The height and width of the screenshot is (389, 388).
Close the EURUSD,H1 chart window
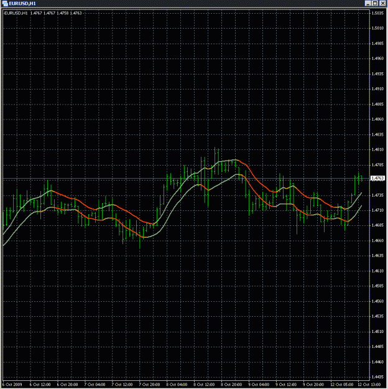click(382, 3)
